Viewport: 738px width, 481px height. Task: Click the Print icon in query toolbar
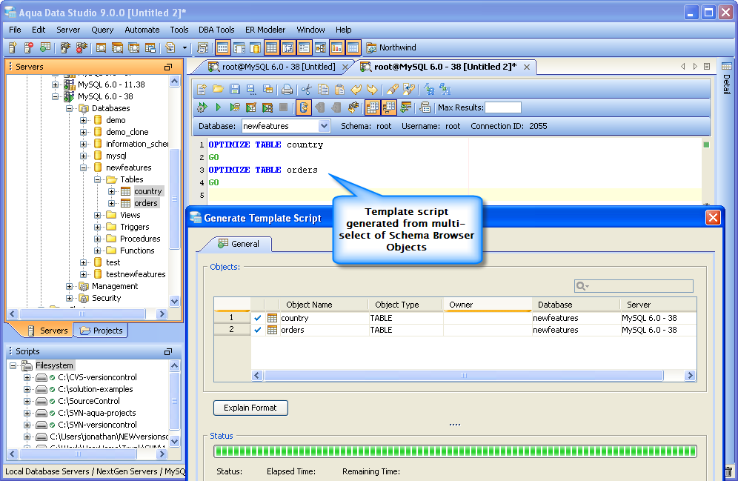coord(287,90)
